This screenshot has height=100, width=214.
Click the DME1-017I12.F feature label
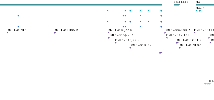(178, 35)
